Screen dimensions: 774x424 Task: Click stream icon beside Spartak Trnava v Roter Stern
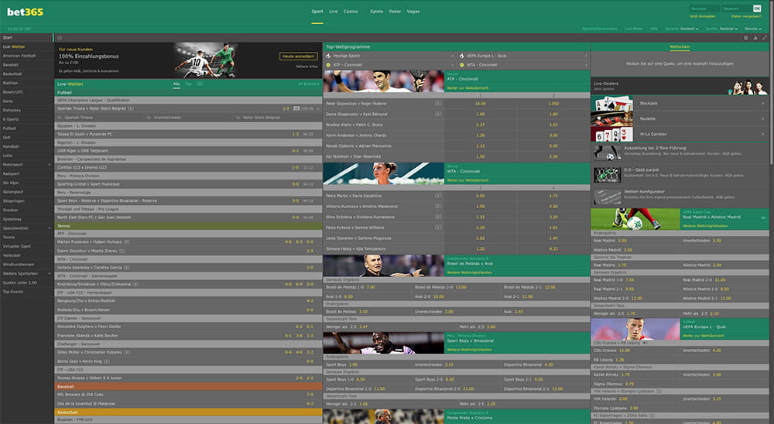click(130, 108)
